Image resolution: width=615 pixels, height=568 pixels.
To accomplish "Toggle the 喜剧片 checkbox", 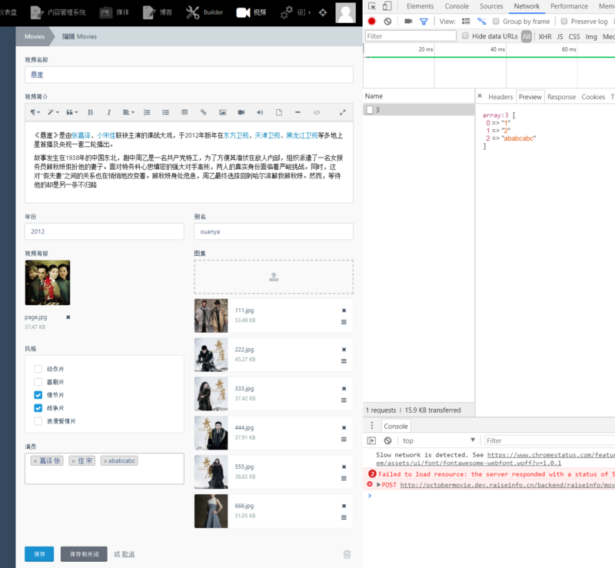I will [38, 382].
